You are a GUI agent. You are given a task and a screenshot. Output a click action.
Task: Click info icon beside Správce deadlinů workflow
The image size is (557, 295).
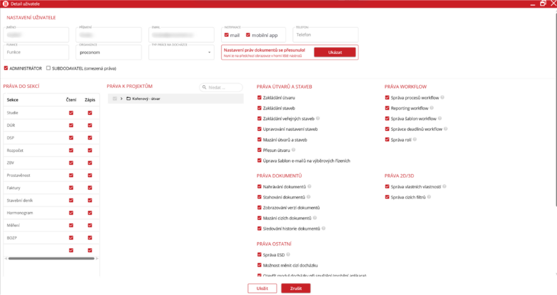(x=446, y=129)
